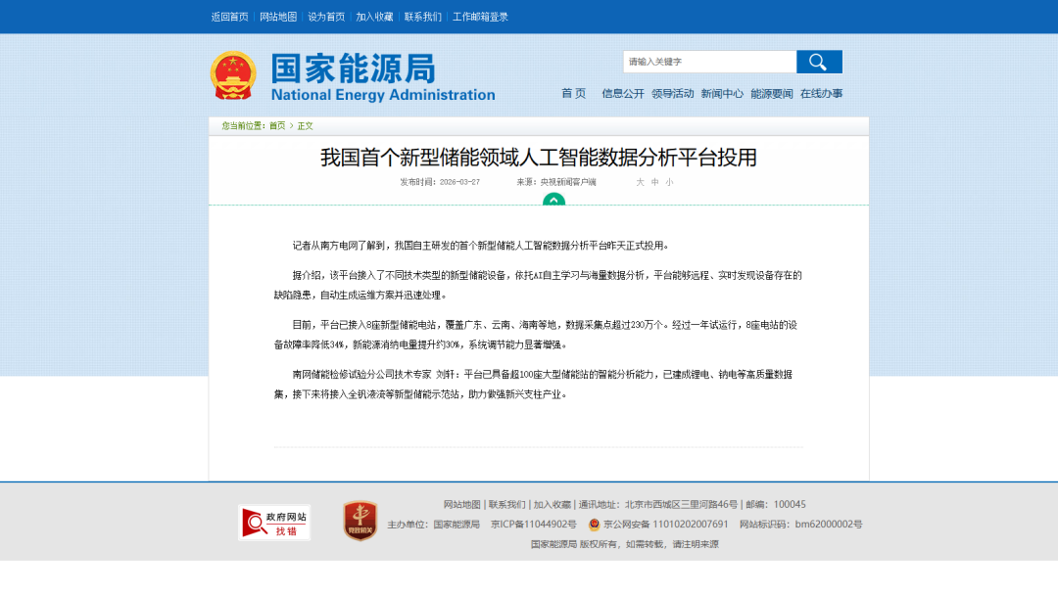Open the government website error-report badge
The image size is (1058, 595).
pyautogui.click(x=274, y=523)
